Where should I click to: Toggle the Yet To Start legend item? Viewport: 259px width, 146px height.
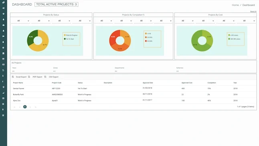[x=69, y=39]
